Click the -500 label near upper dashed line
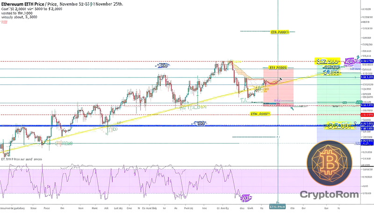374x213 pixels. 162,66
